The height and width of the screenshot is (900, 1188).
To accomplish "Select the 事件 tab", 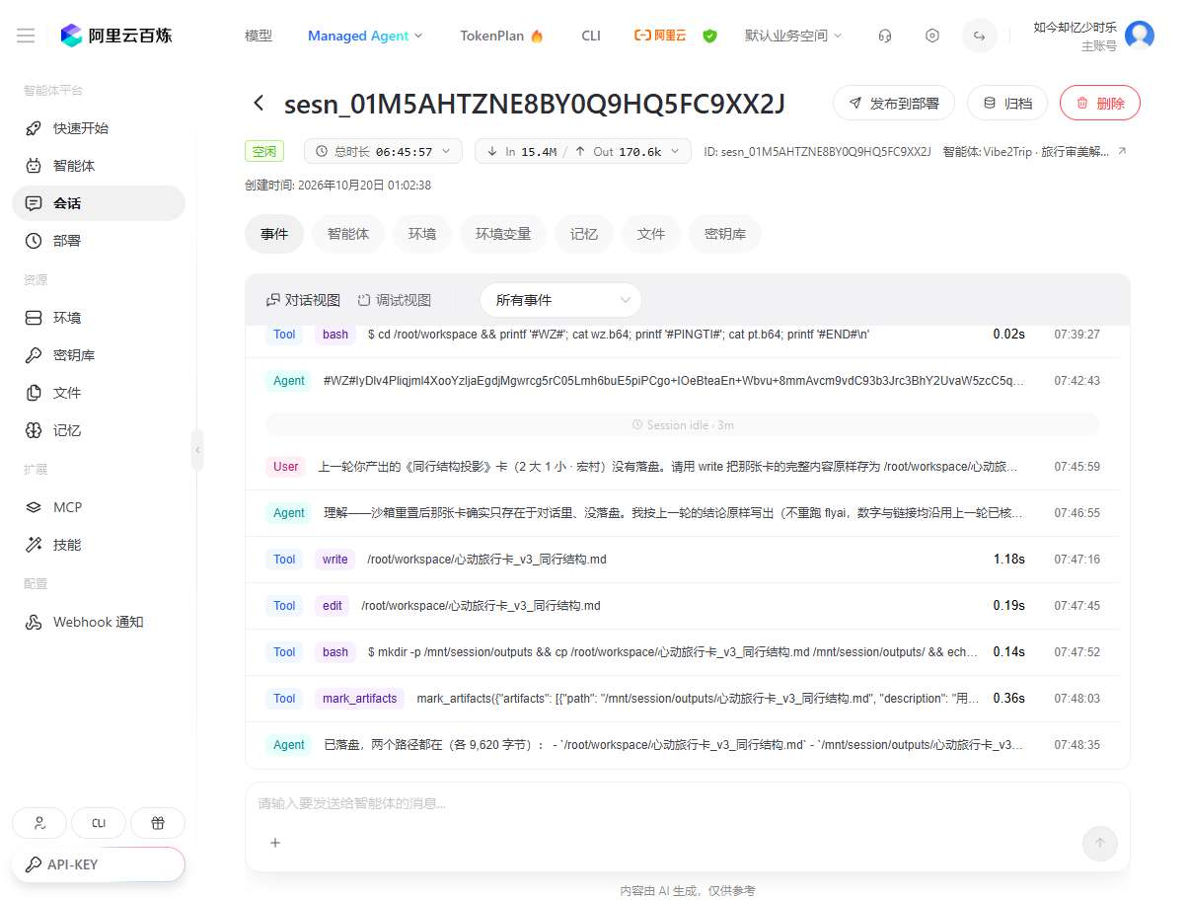I will coord(274,234).
